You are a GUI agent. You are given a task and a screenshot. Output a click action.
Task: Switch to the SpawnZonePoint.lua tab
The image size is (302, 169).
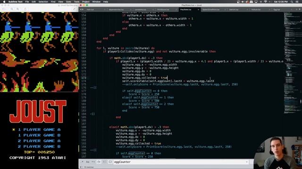[211, 9]
